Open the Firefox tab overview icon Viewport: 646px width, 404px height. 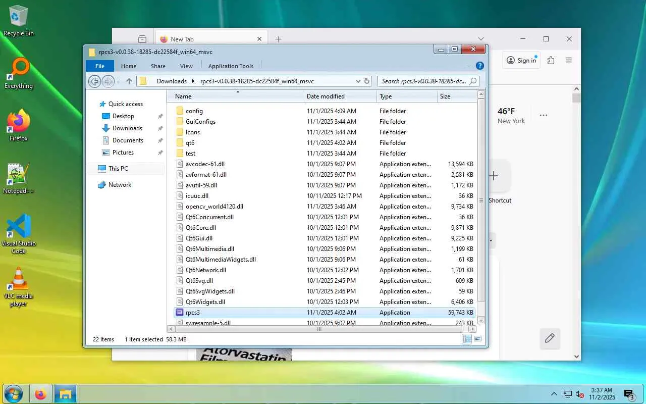point(142,39)
